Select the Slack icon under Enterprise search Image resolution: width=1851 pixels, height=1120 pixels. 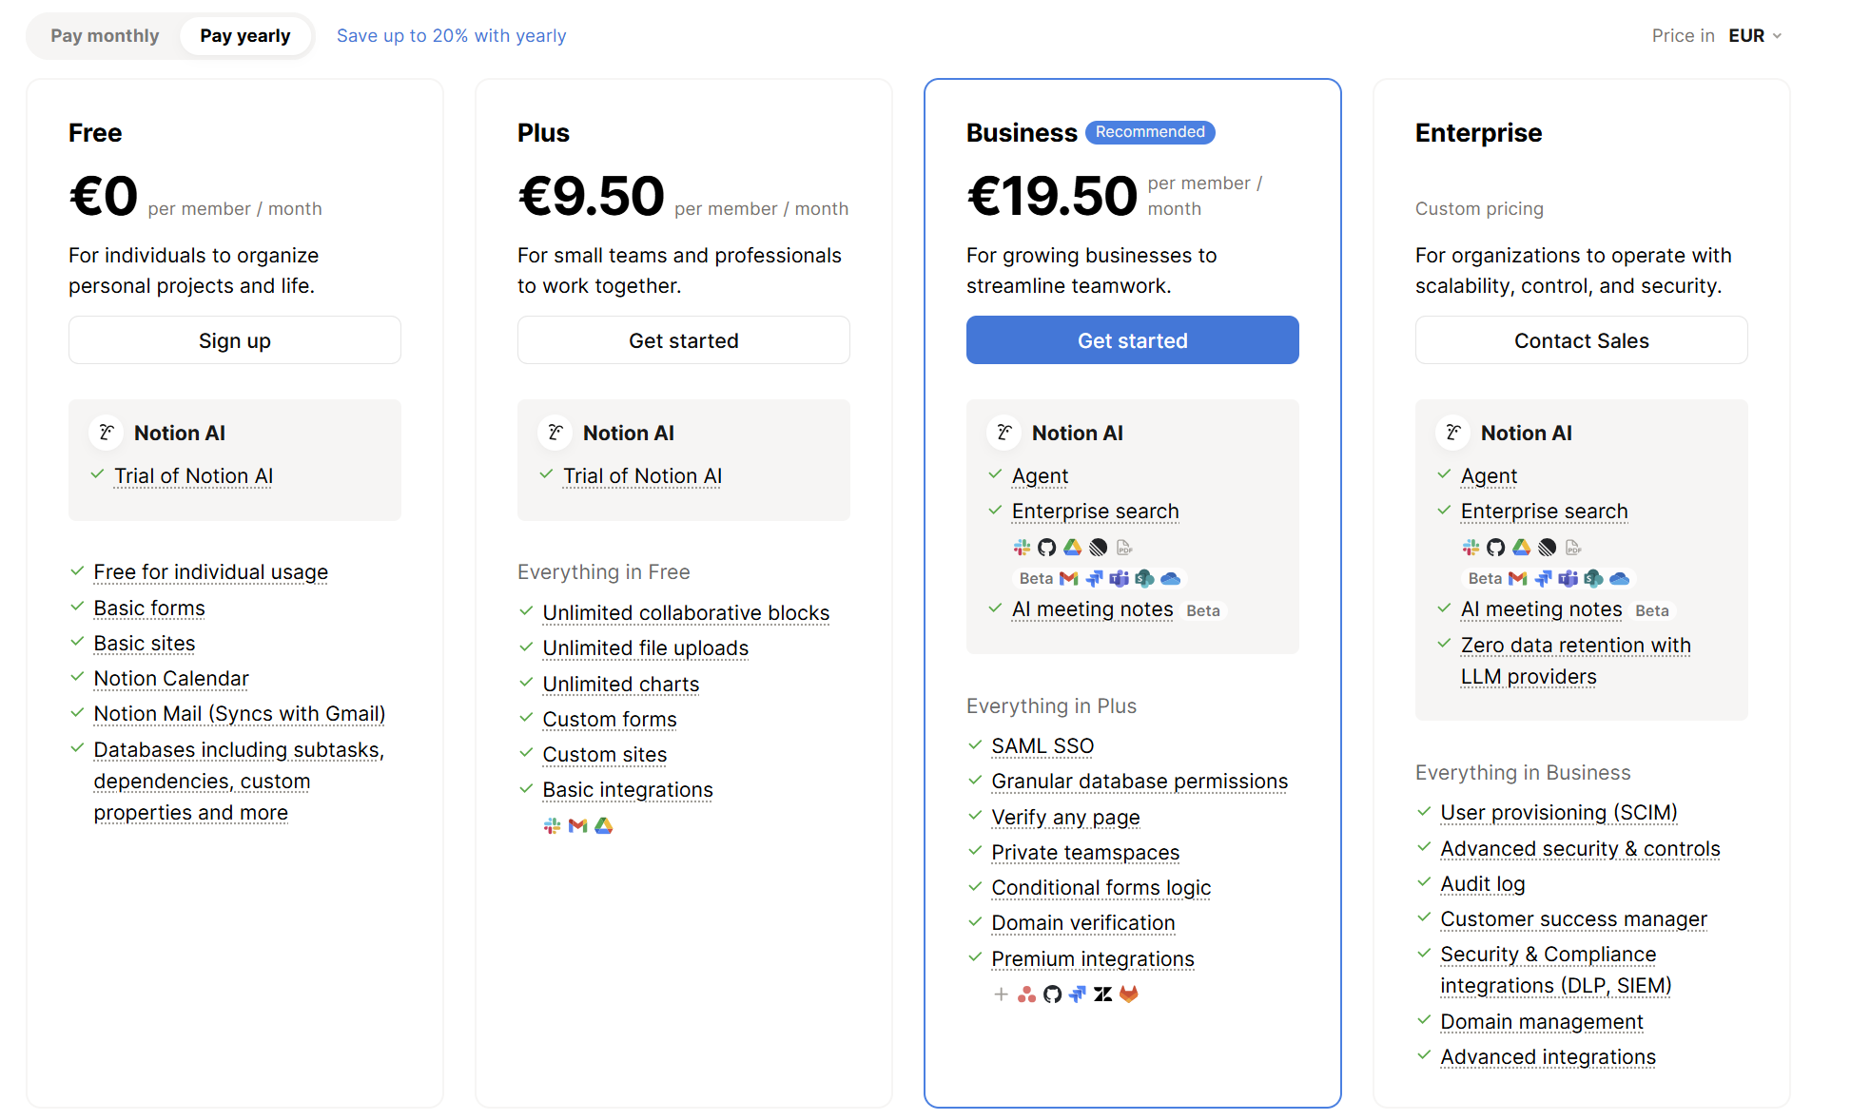[x=1022, y=548]
